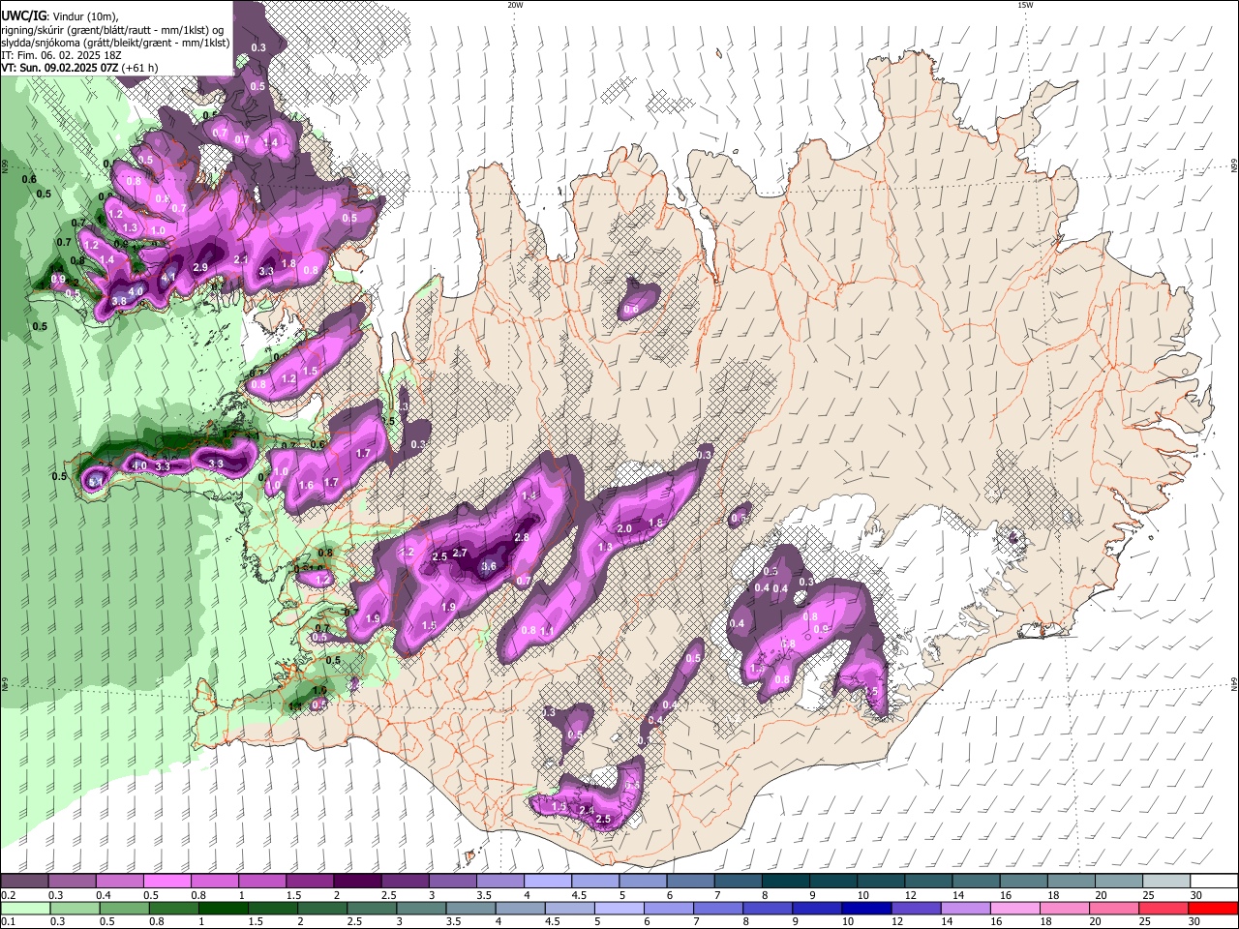Click the '4.1' precipitation value in the Westfjords
Viewport: 1239px width, 929px height.
(x=168, y=278)
